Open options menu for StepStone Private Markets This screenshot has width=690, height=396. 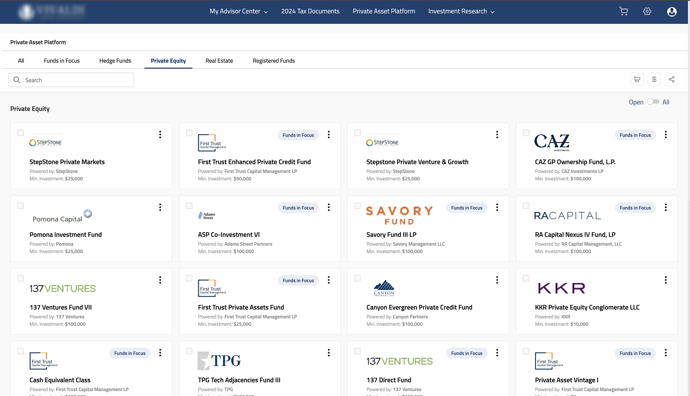click(x=160, y=134)
